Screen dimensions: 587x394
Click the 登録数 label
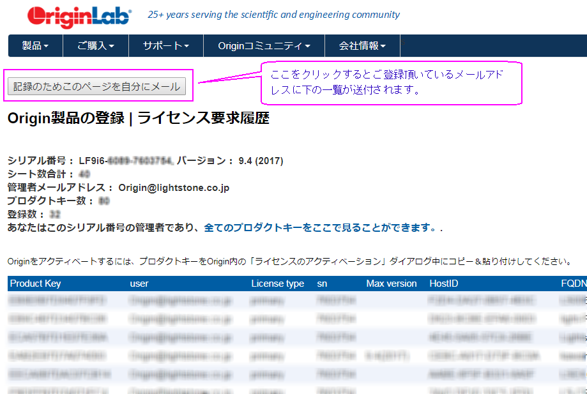26,215
